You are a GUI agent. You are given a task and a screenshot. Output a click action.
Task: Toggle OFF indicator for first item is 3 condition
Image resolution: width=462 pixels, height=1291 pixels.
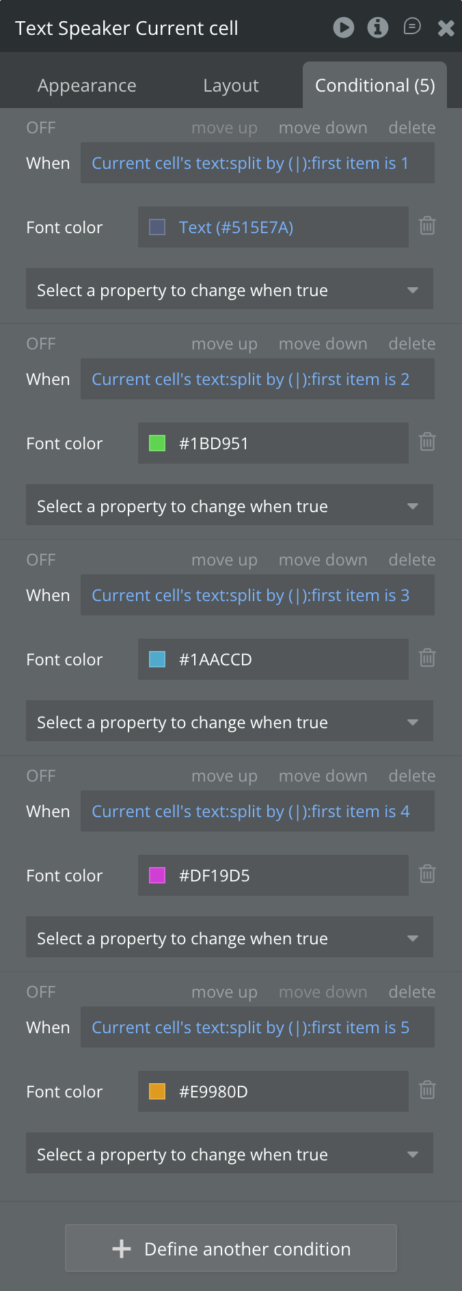(x=41, y=560)
